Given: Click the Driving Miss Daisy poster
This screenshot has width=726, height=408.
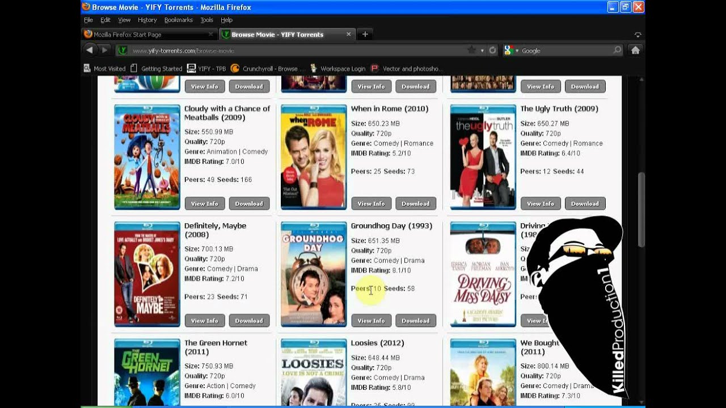Looking at the screenshot, I should click(x=483, y=274).
